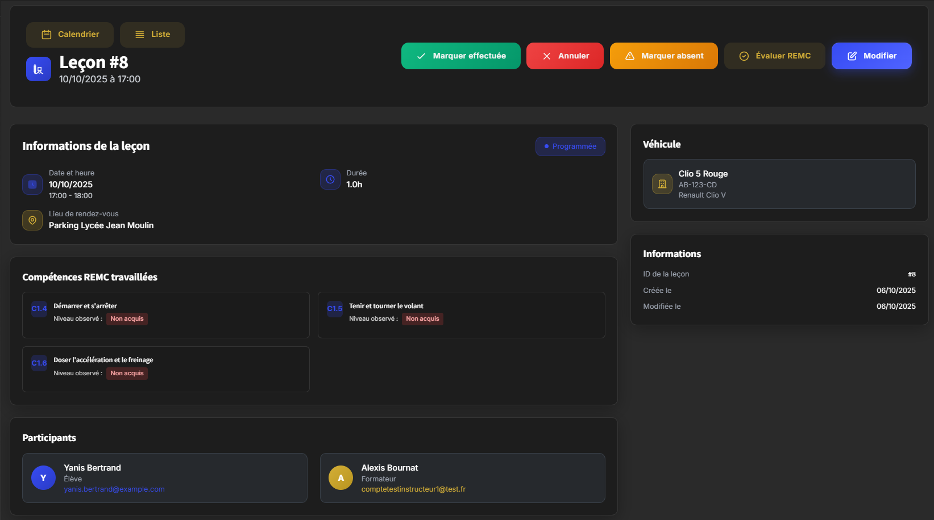Click the C1.5 competence badge
Image resolution: width=934 pixels, height=520 pixels.
(x=335, y=309)
